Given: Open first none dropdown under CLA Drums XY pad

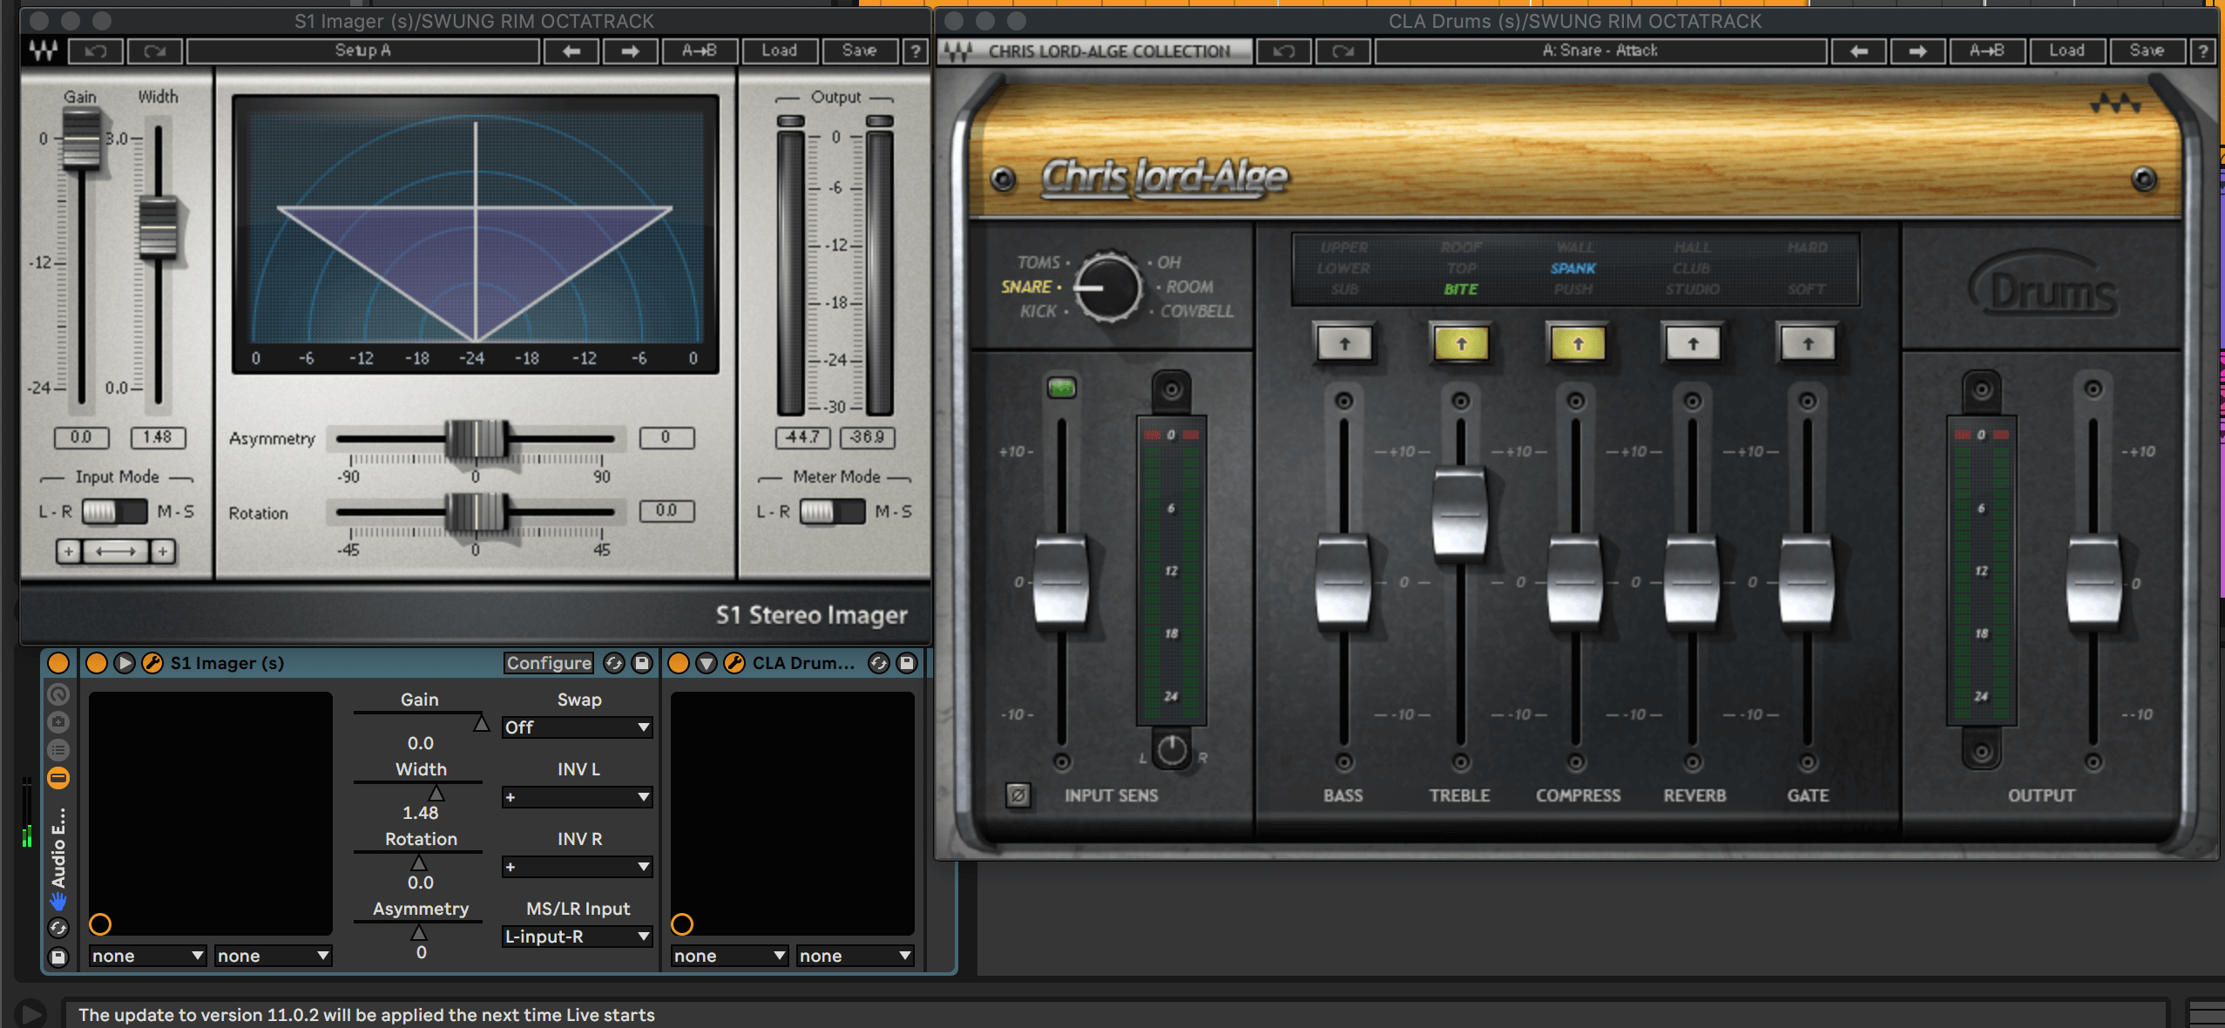Looking at the screenshot, I should click(x=729, y=956).
